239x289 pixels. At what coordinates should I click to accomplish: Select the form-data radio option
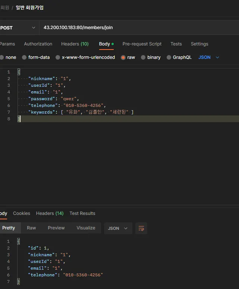[x=25, y=57]
